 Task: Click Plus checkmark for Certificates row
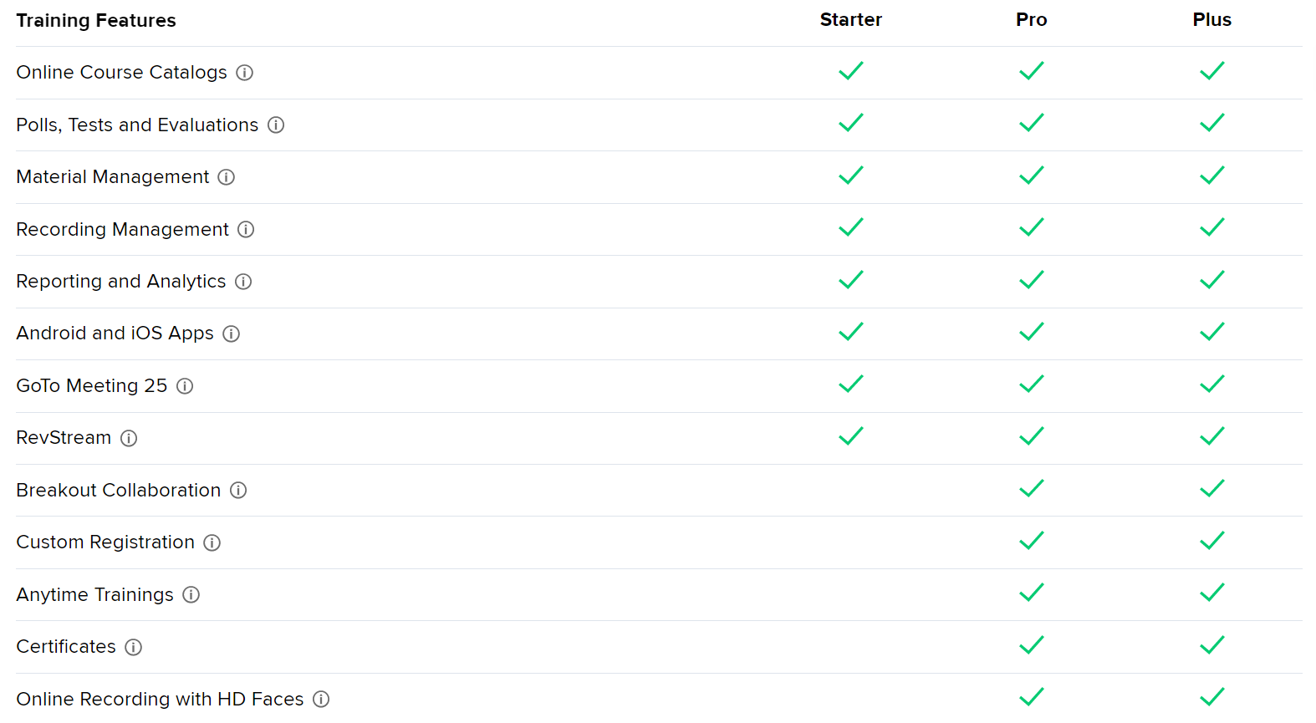(x=1211, y=645)
